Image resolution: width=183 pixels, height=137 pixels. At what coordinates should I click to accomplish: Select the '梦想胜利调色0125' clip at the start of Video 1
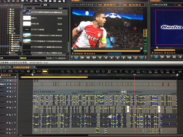(x=58, y=92)
